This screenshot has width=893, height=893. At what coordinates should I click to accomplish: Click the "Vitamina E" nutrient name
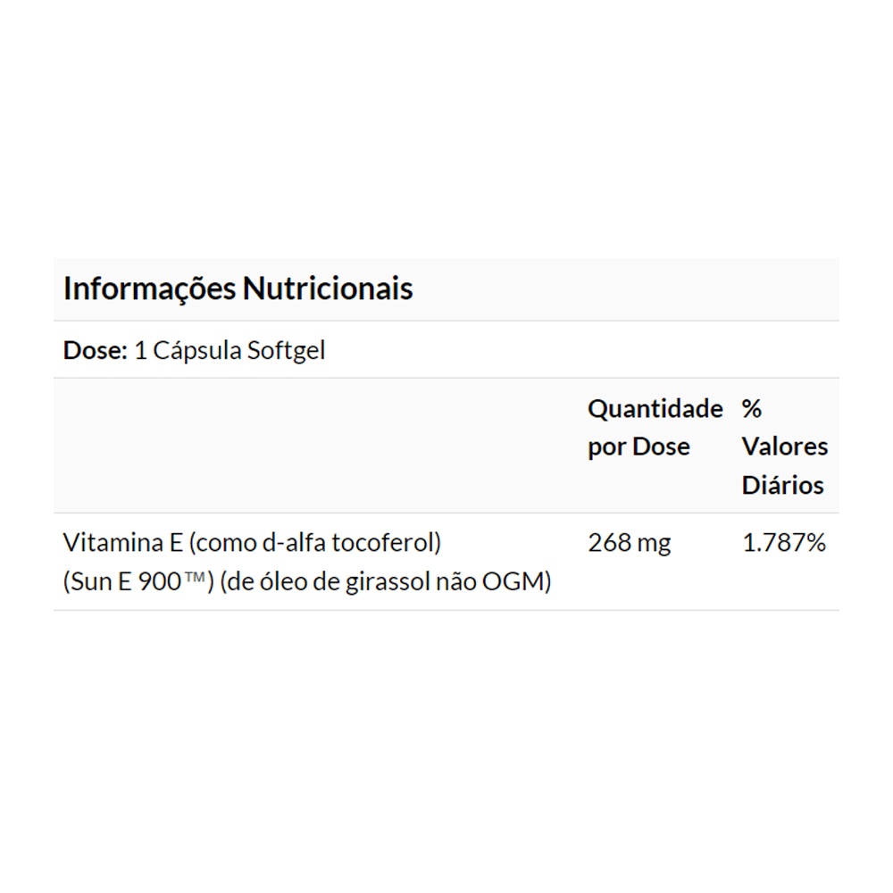[121, 543]
